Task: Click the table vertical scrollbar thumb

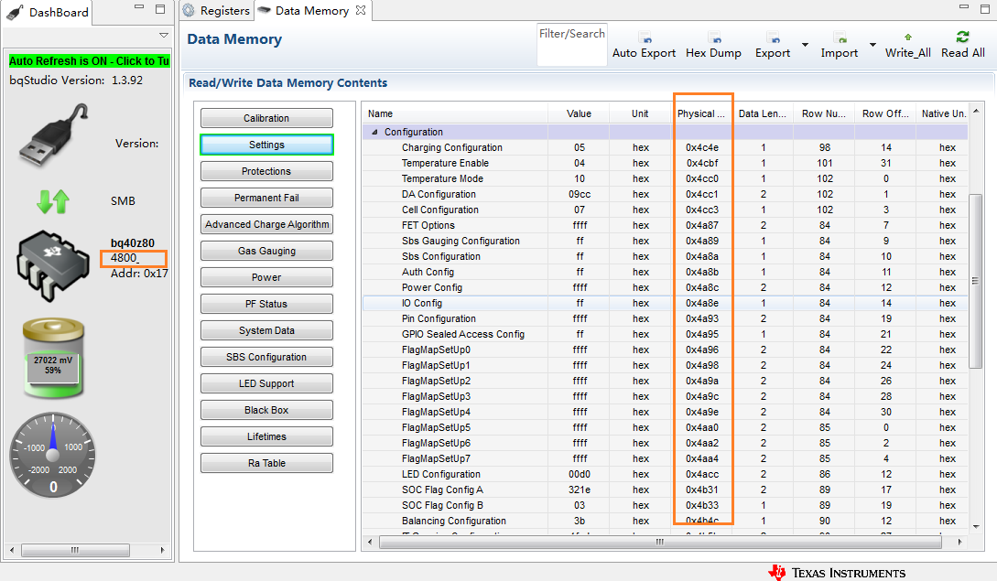Action: (x=975, y=281)
